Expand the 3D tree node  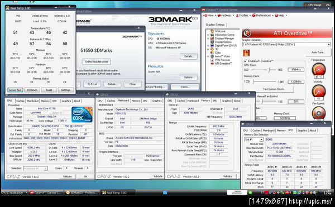pos(208,49)
